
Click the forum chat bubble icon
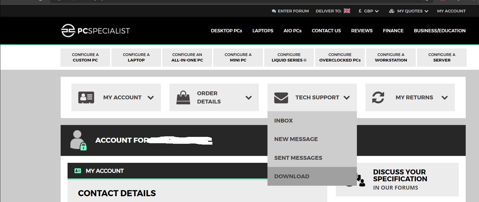tap(274, 11)
